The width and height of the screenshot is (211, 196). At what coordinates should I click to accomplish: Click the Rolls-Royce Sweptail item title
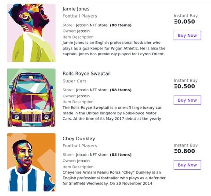(x=87, y=74)
